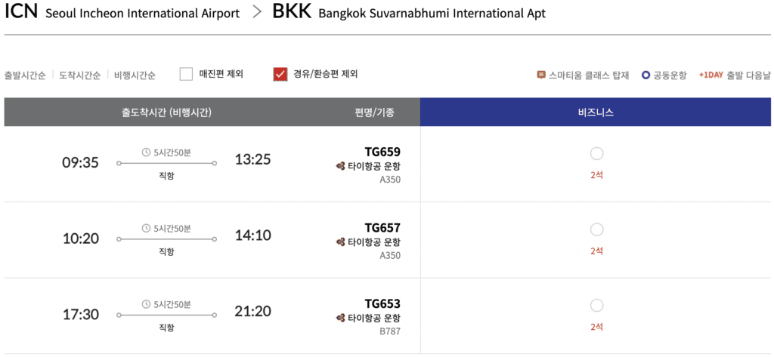This screenshot has width=774, height=357.
Task: Click the 비즈니스 column header
Action: [x=596, y=112]
